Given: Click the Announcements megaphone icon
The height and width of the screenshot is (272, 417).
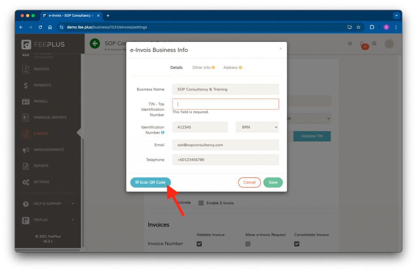Looking at the screenshot, I should [26, 150].
